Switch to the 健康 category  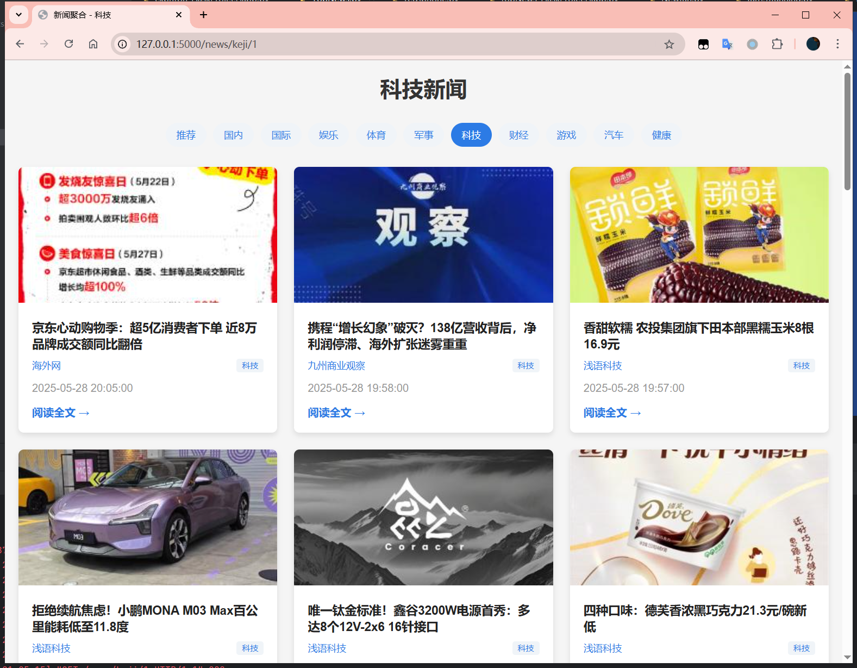point(661,135)
